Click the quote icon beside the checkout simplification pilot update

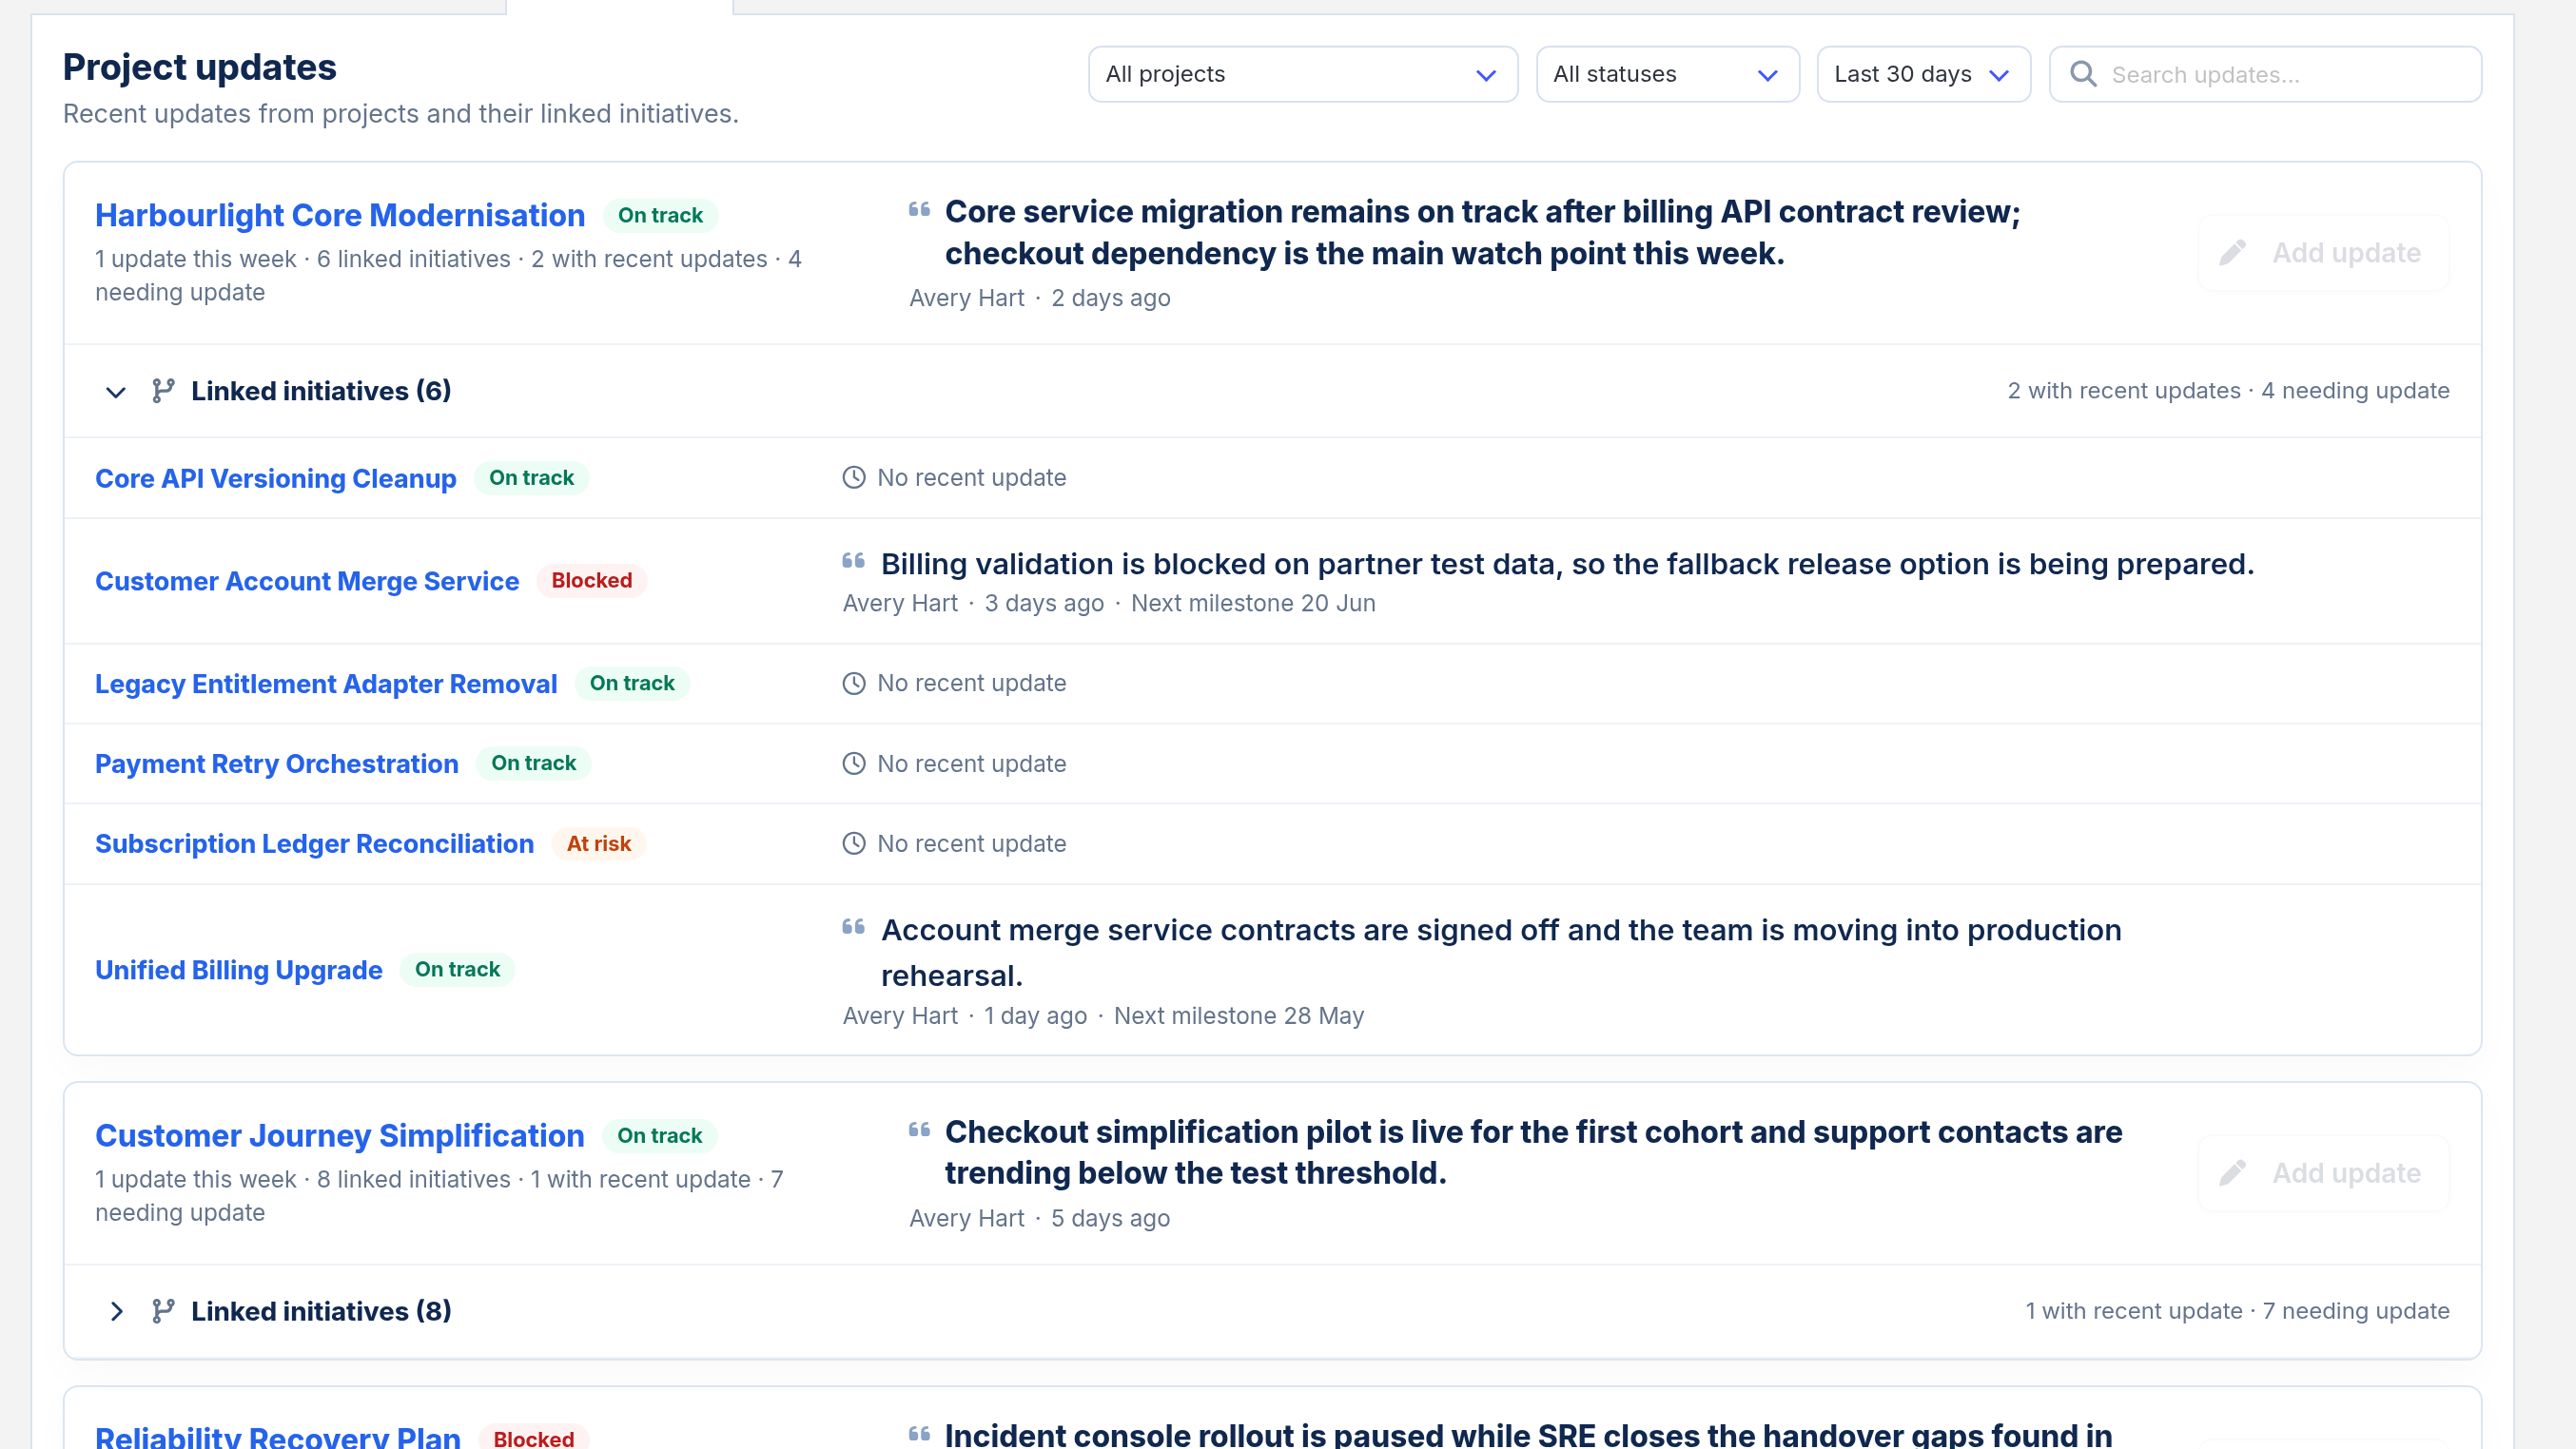pos(919,1130)
